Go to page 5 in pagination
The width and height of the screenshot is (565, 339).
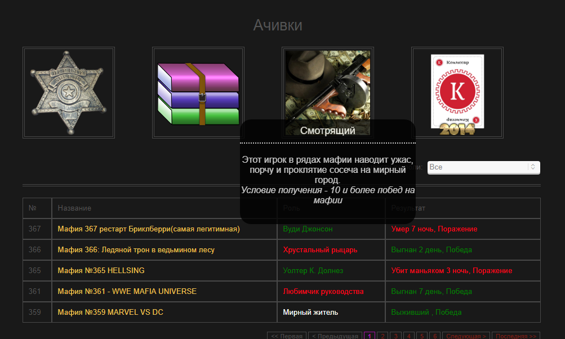[x=422, y=336]
